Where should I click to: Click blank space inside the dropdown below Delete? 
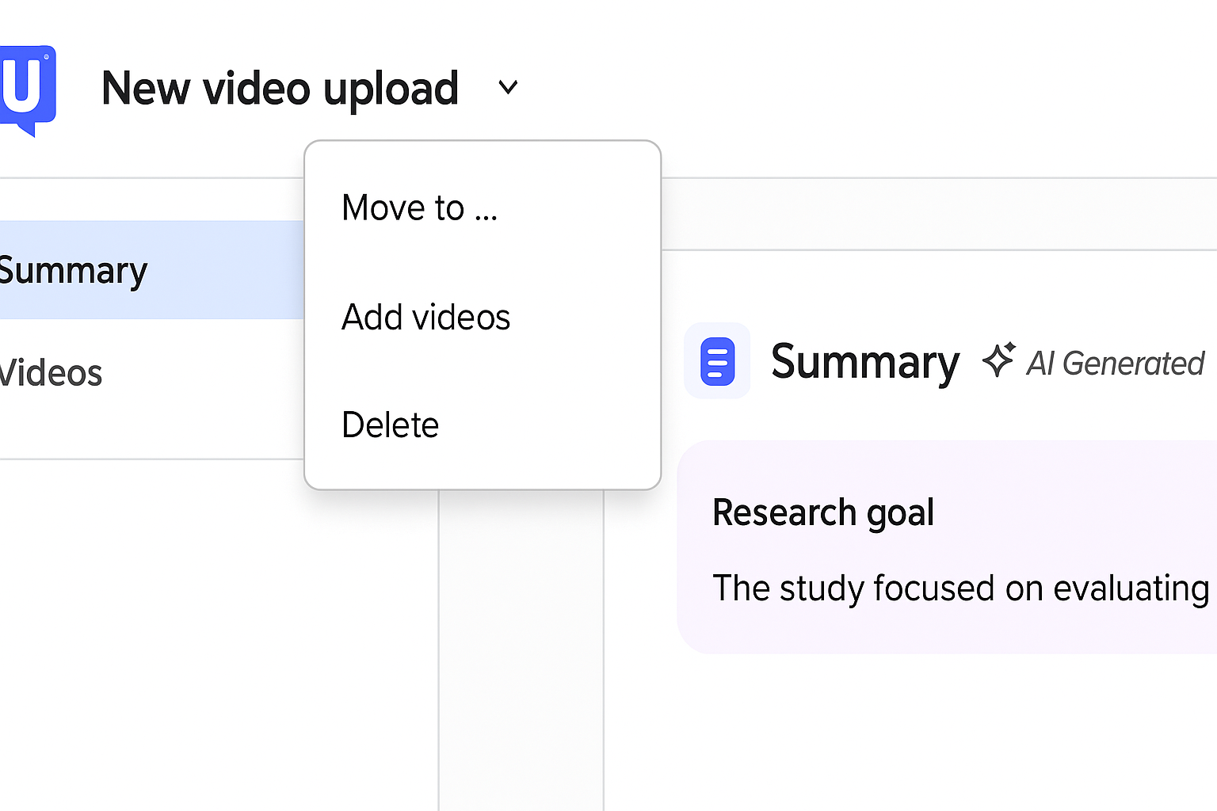pos(482,469)
